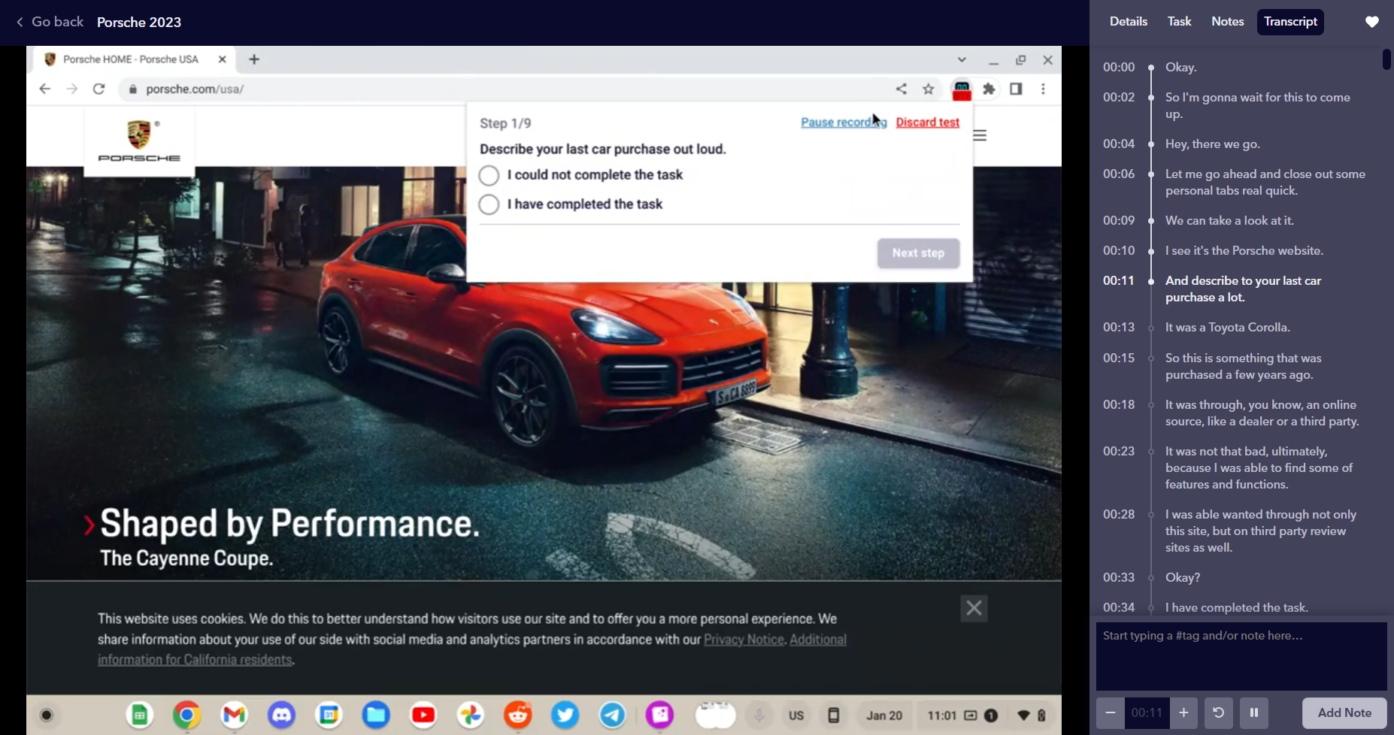The height and width of the screenshot is (735, 1394).
Task: Open Telegram from the shelf
Action: (613, 715)
